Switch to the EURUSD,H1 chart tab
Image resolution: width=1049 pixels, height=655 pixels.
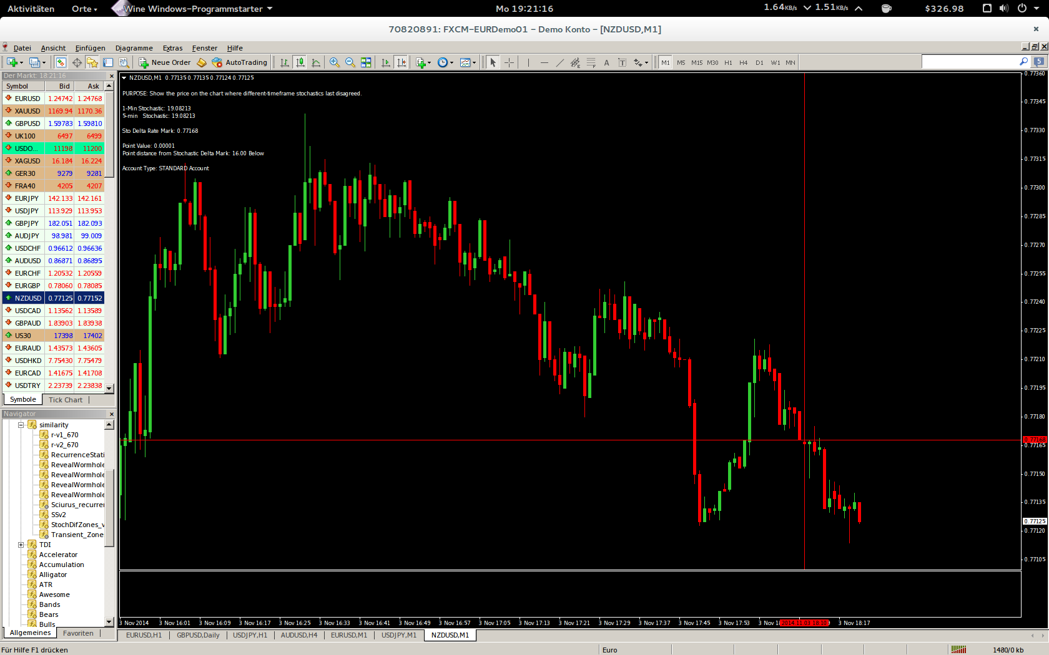click(144, 635)
